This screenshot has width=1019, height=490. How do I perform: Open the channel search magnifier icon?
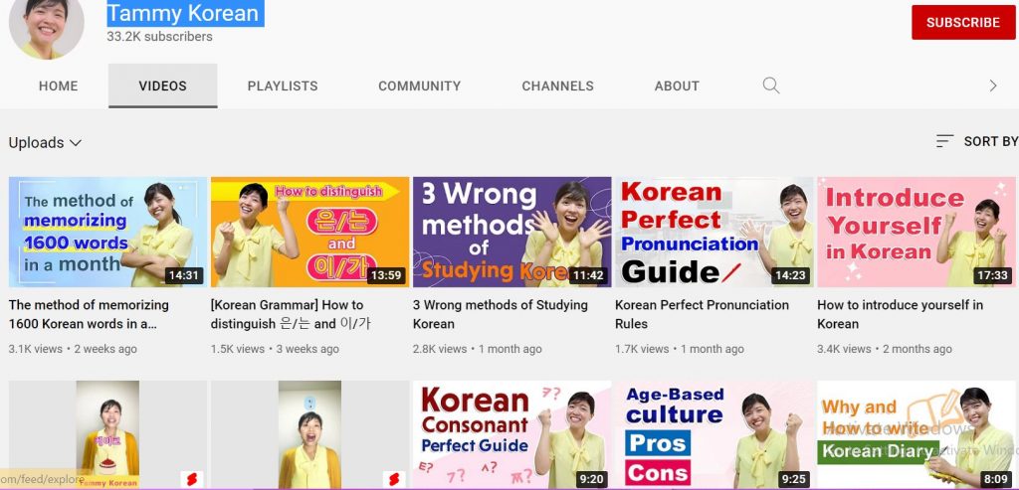771,85
